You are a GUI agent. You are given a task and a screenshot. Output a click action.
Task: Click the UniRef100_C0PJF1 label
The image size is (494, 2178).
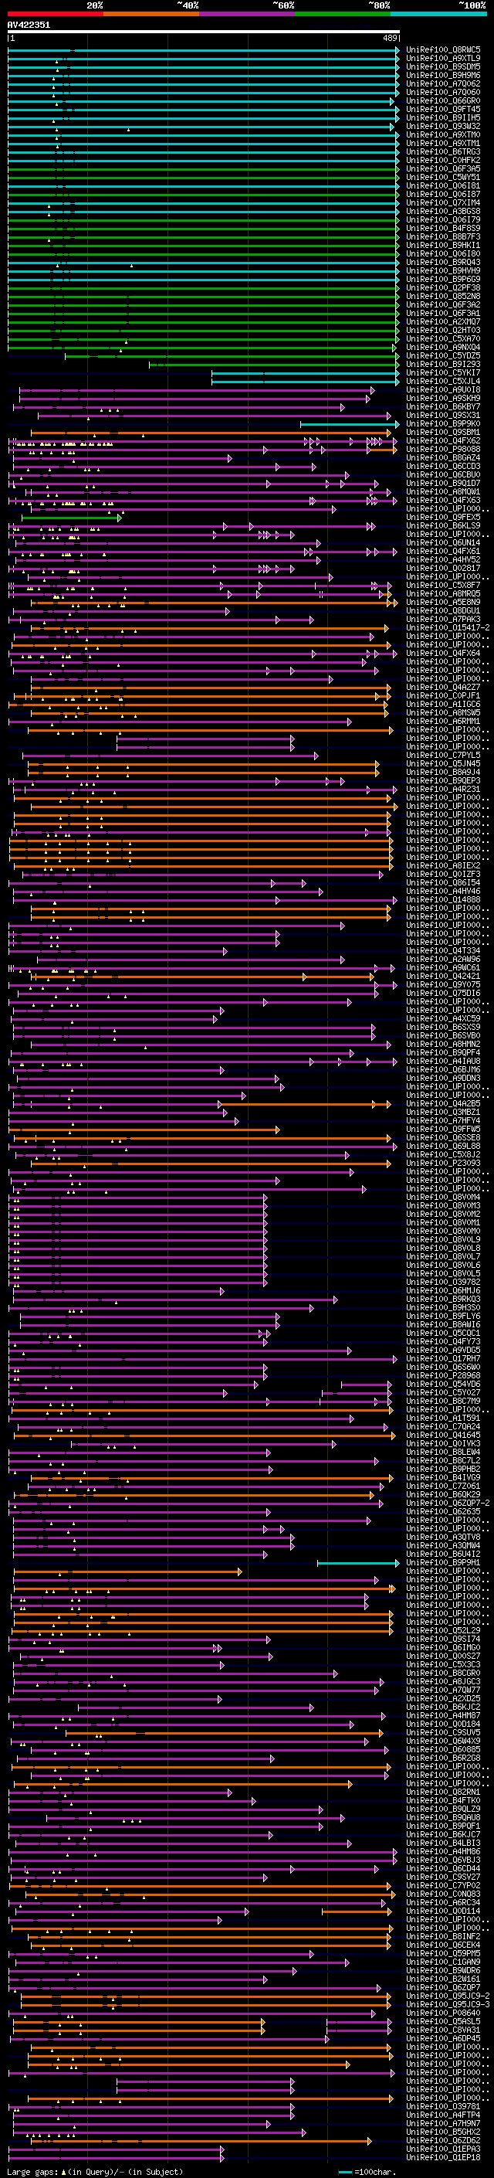click(x=443, y=695)
